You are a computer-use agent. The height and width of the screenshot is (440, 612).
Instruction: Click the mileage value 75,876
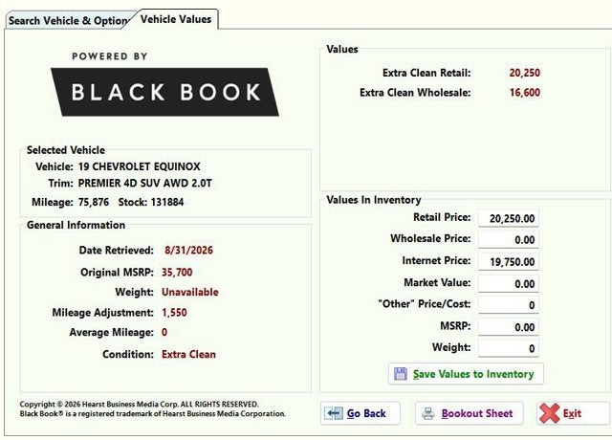[x=94, y=202]
